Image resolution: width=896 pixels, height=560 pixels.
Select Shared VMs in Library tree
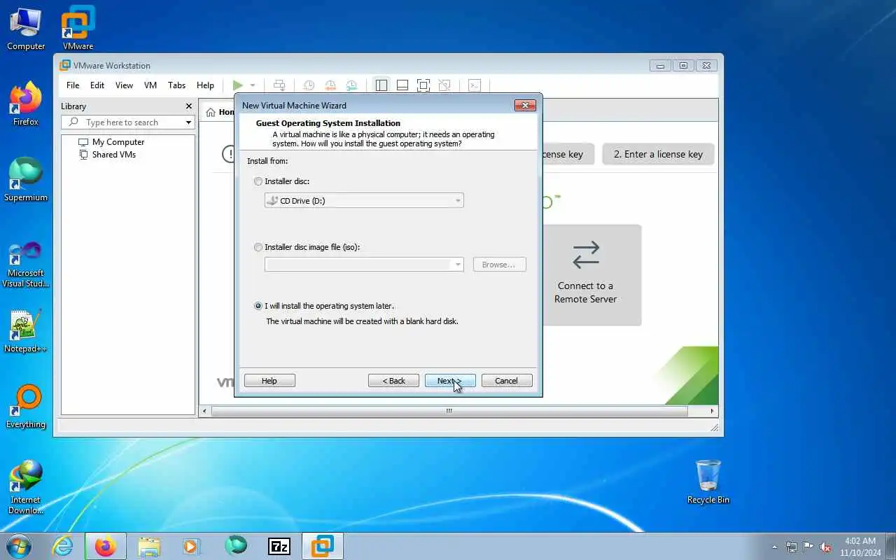pyautogui.click(x=107, y=155)
